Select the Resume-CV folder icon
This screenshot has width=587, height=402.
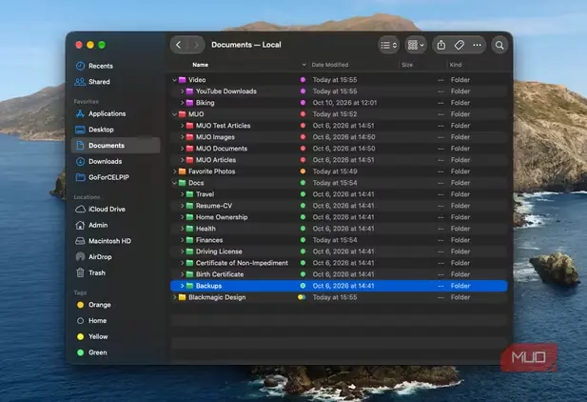pyautogui.click(x=190, y=206)
